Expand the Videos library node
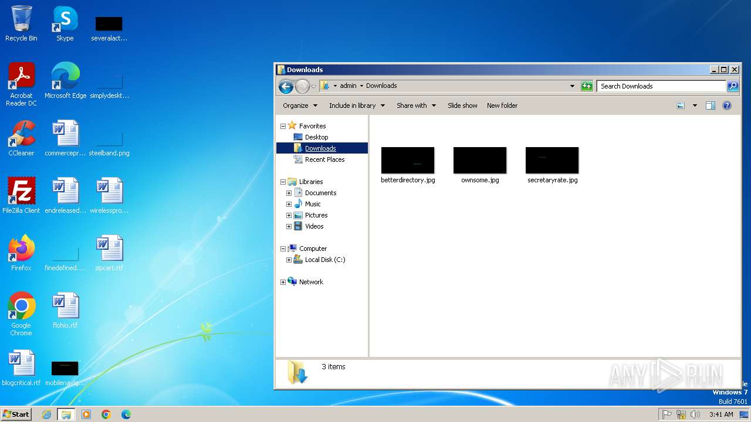Screen dimensions: 751x422 pyautogui.click(x=289, y=226)
